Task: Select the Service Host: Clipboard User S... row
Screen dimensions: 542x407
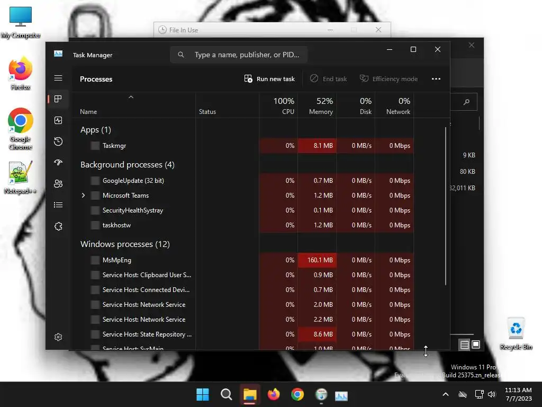Action: (x=242, y=275)
